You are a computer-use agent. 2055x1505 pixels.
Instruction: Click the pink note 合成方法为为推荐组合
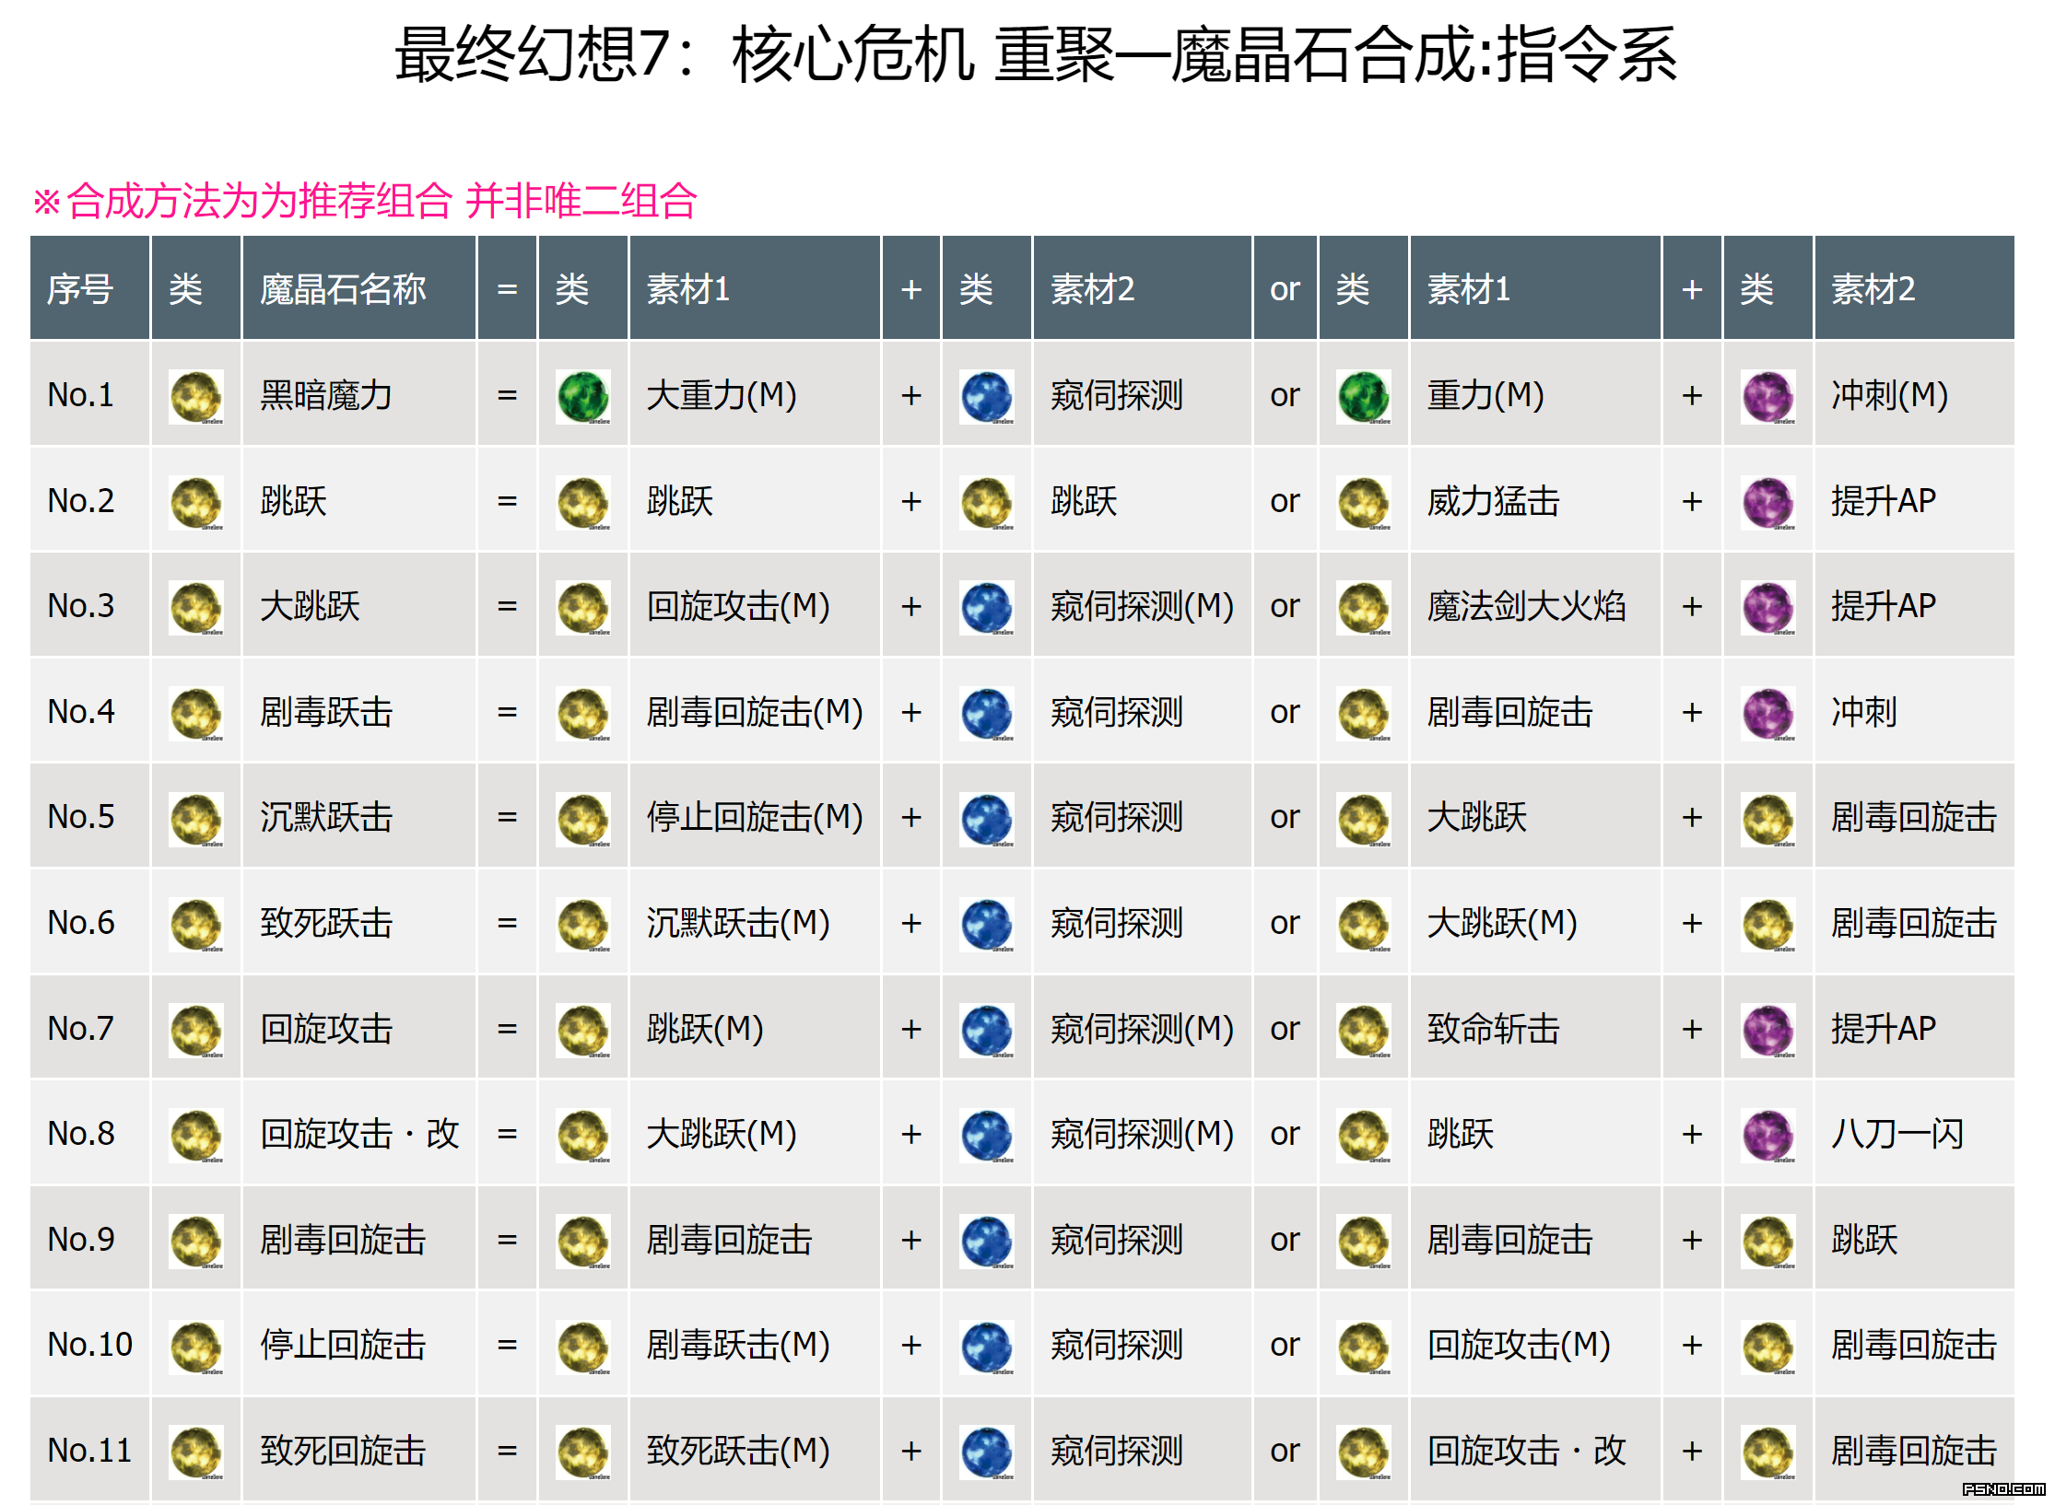(x=259, y=200)
